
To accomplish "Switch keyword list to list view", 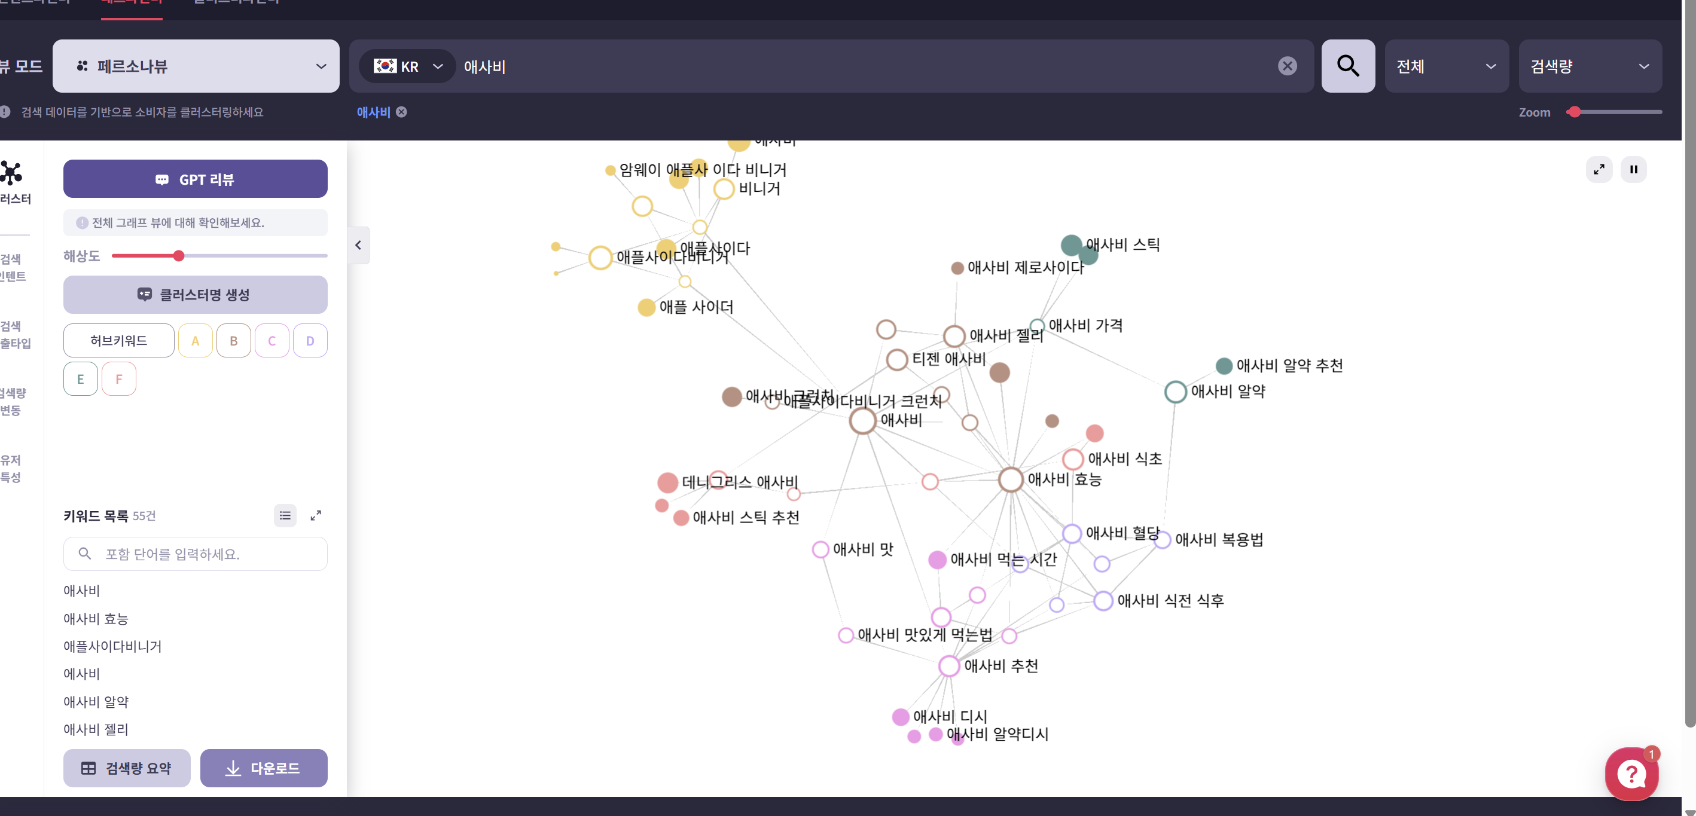I will coord(285,515).
